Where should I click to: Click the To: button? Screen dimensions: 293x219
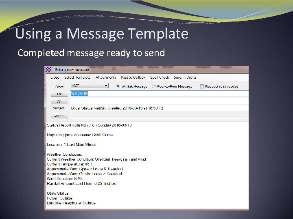(x=59, y=94)
